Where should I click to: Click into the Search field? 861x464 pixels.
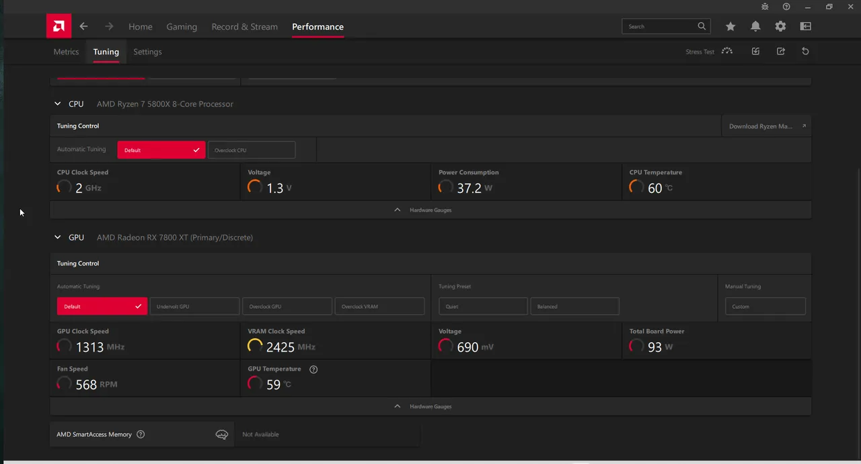pyautogui.click(x=661, y=26)
